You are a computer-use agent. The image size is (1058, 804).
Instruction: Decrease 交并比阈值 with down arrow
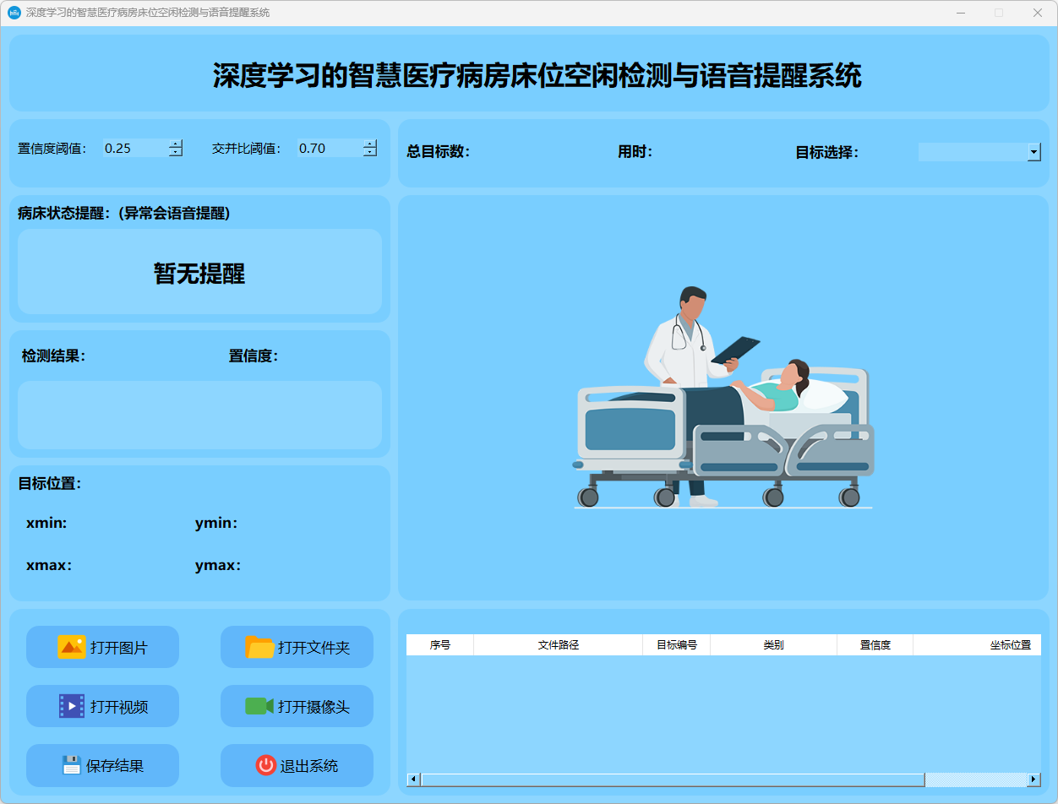370,152
